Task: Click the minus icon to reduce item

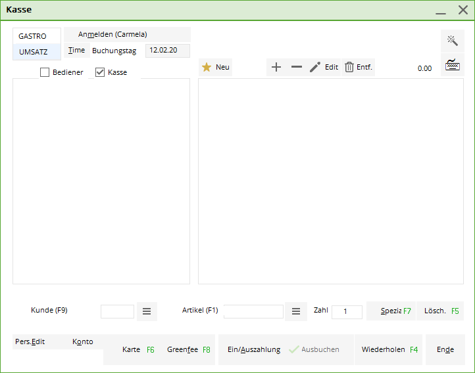Action: (297, 67)
